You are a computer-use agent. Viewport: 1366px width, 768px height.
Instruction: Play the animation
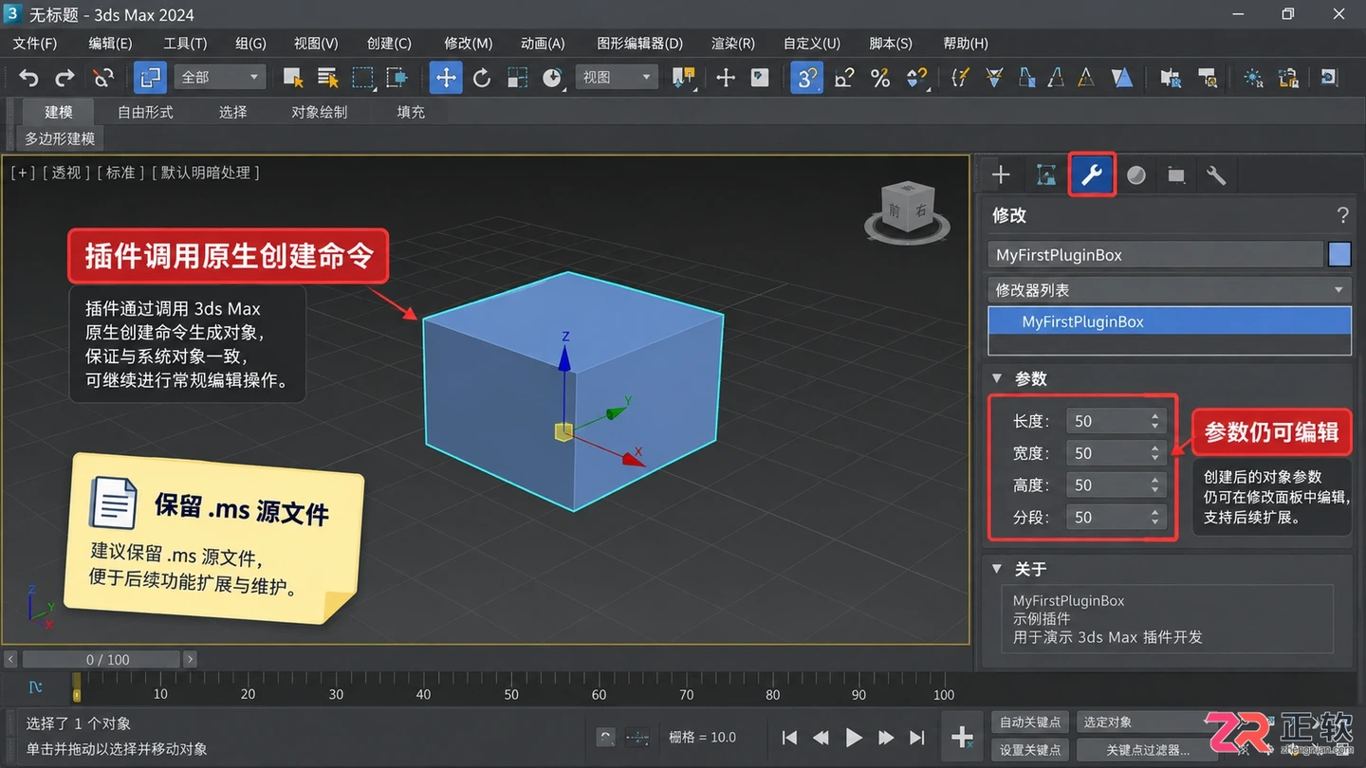(x=854, y=738)
